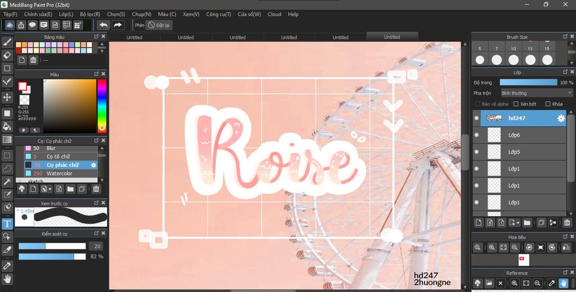Open settings gear of hd247 layer
The width and height of the screenshot is (576, 292).
pyautogui.click(x=561, y=118)
